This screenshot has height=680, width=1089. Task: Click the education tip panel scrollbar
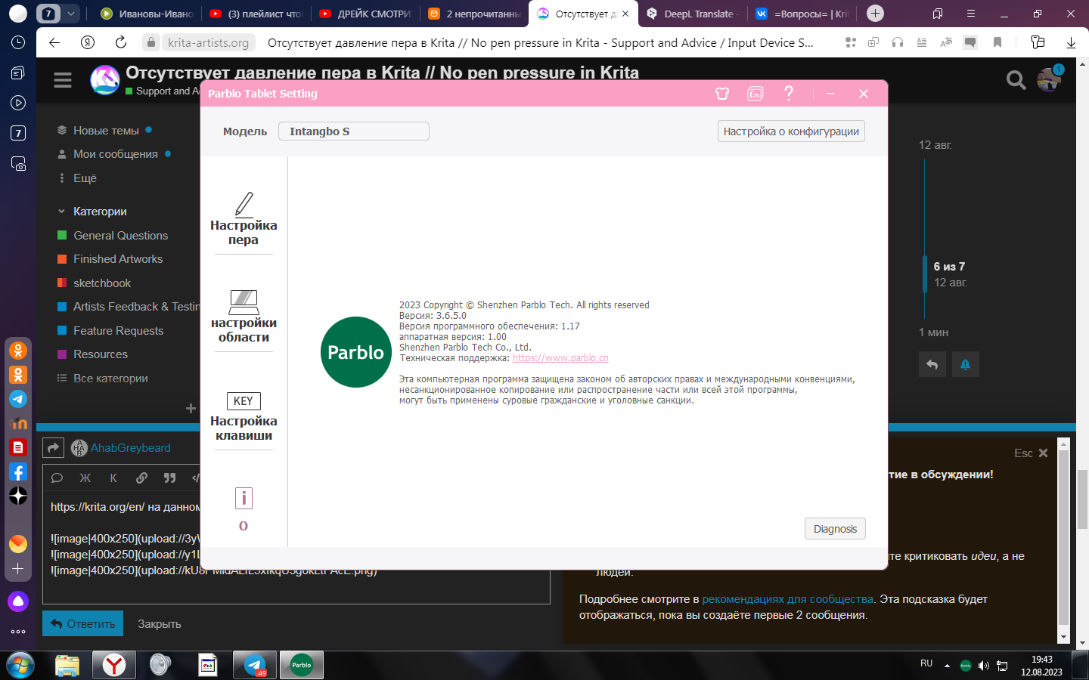pos(1063,537)
